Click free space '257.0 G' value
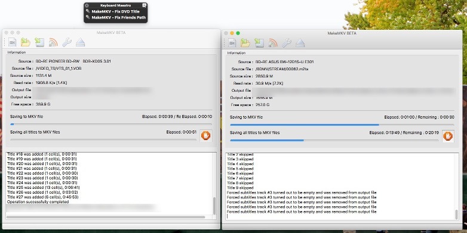This screenshot has height=233, width=467. tap(262, 105)
